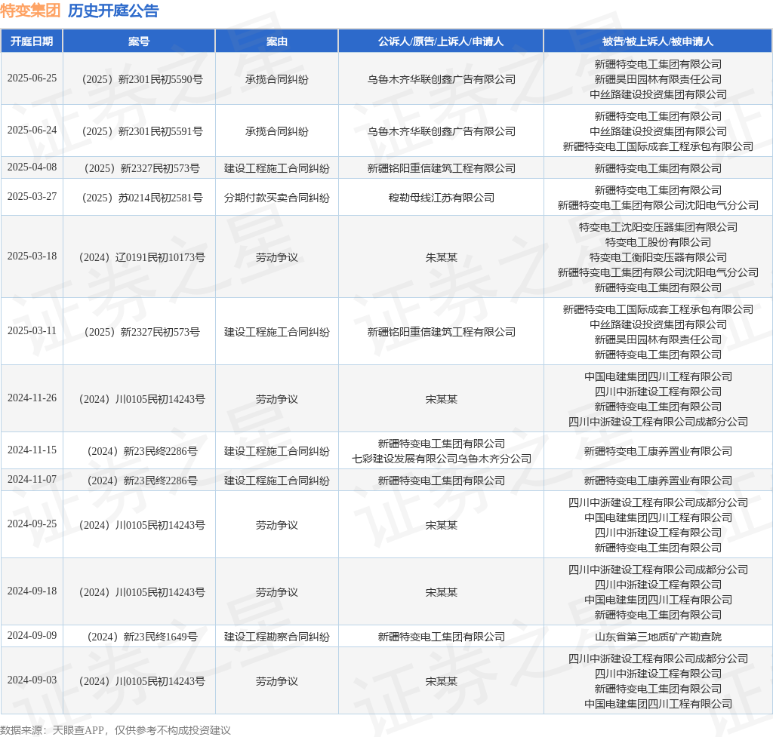Click 分期付款买卖合同纠纷 cause cell
Viewport: 773px width, 737px height.
click(276, 198)
